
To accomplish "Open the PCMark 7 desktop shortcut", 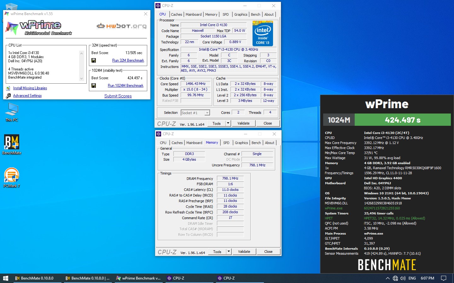I will click(x=12, y=178).
